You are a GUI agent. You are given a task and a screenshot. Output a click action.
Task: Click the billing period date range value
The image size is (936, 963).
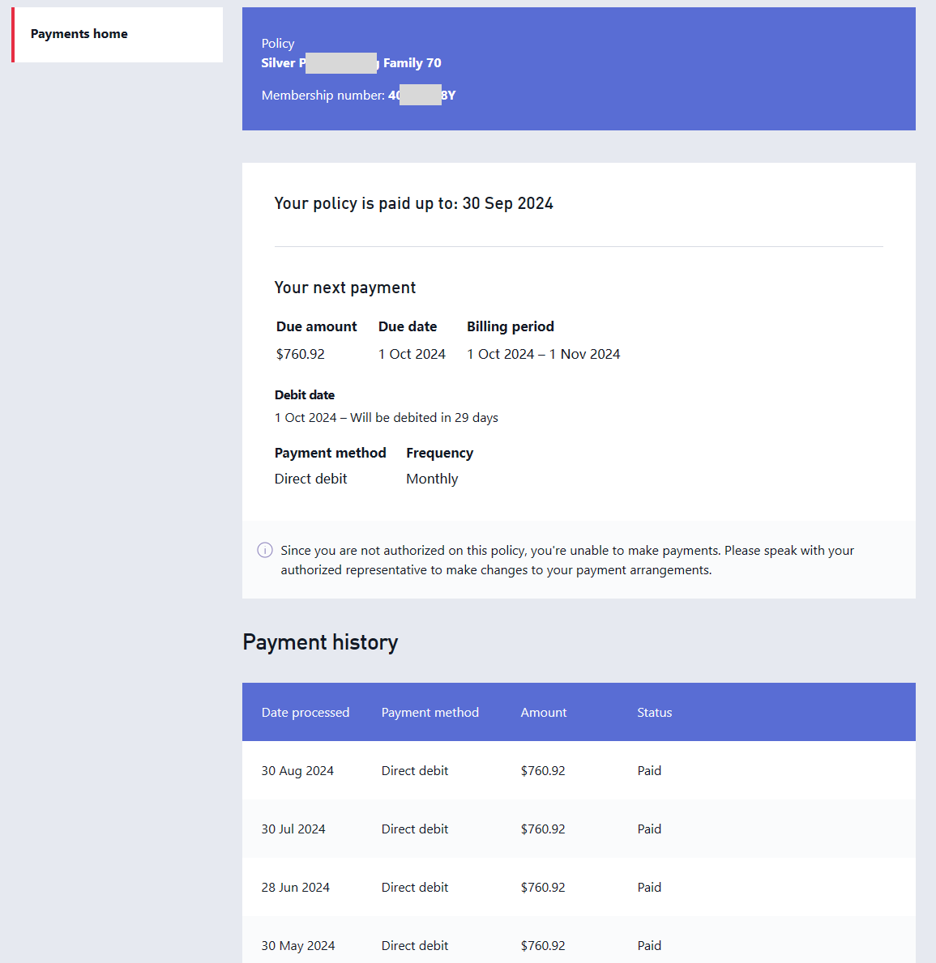coord(543,354)
